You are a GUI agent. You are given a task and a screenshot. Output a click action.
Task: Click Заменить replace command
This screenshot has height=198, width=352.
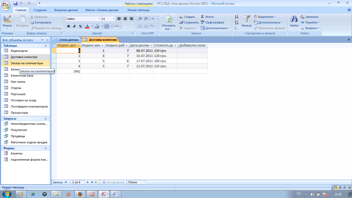tap(309, 17)
